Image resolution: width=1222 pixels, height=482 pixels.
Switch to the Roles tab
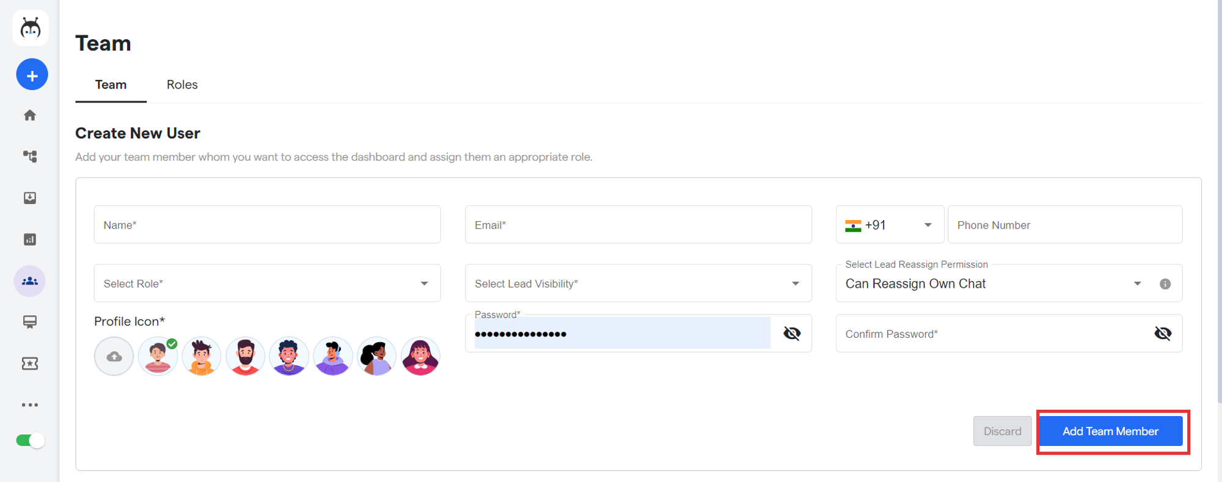[x=182, y=85]
